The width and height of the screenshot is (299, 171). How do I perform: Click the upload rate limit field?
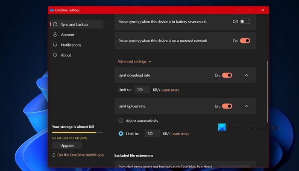(x=152, y=133)
